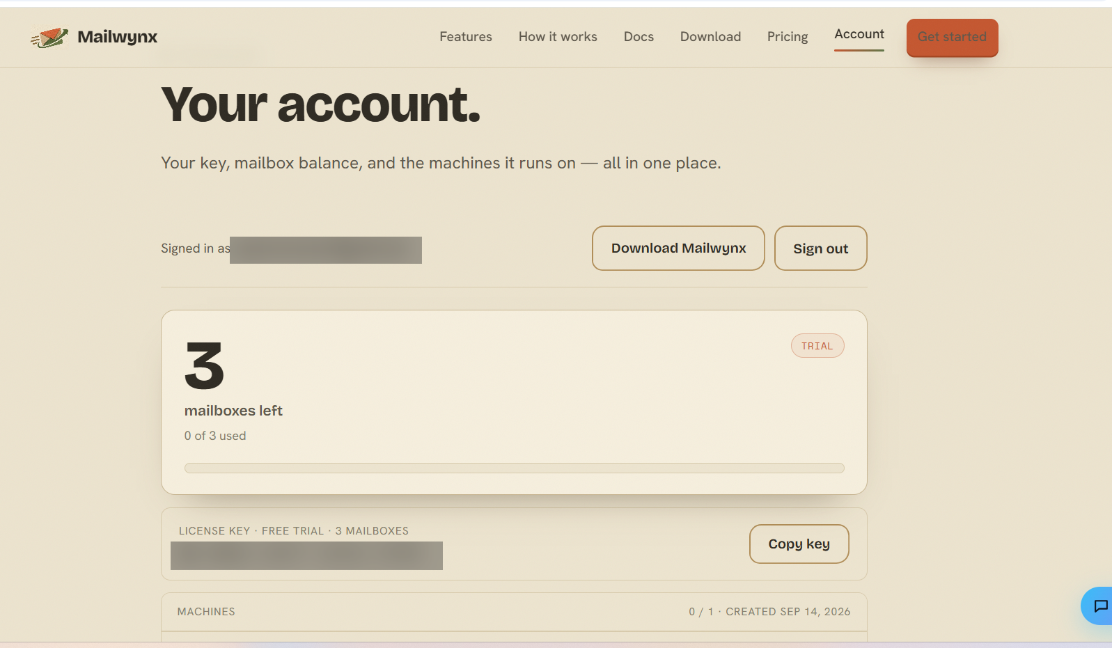The height and width of the screenshot is (648, 1112).
Task: Click the Mailwynx envelope logo icon
Action: (x=49, y=37)
